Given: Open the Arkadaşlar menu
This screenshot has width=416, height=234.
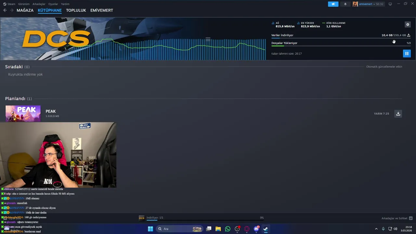Looking at the screenshot, I should (x=39, y=4).
